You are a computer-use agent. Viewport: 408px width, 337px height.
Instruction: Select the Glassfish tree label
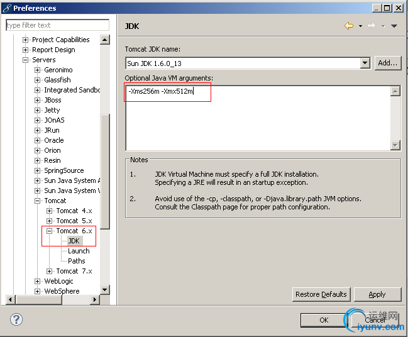[57, 80]
